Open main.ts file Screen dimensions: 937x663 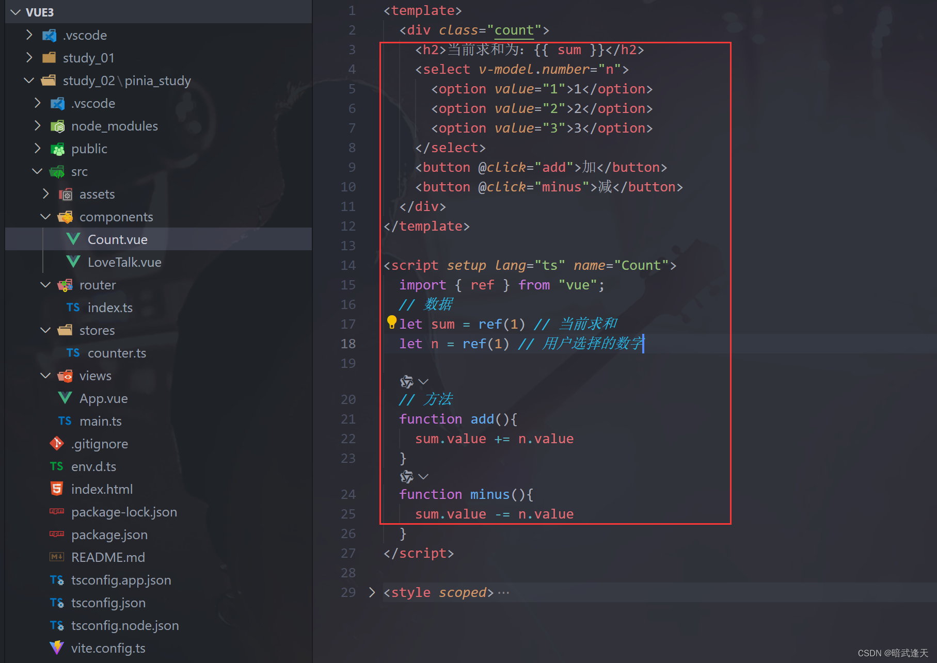coord(158,421)
